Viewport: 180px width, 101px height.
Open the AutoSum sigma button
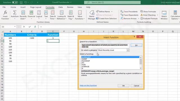click(x=15, y=13)
